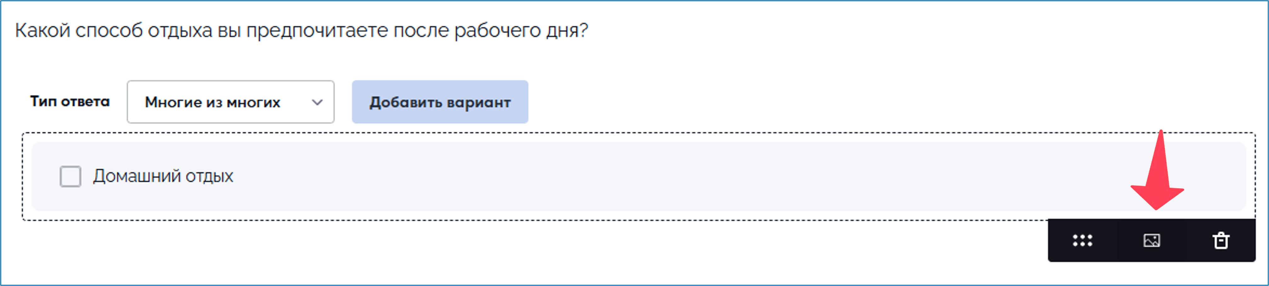
Task: Remove the 'Домашний отдых' answer via the bin icon
Action: point(1220,240)
